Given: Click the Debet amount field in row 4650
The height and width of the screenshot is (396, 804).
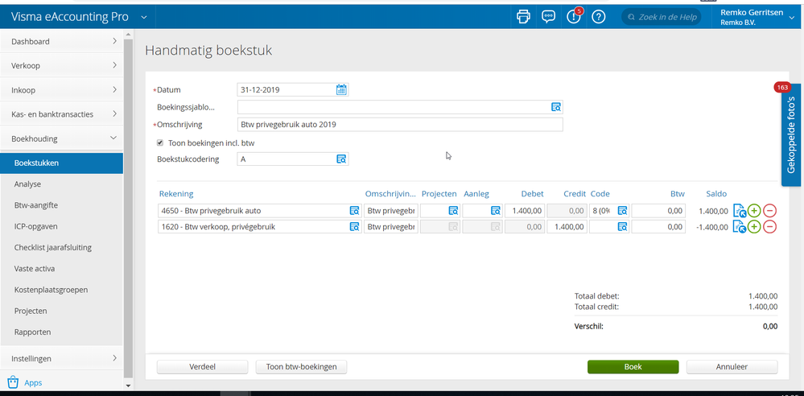Looking at the screenshot, I should 525,210.
